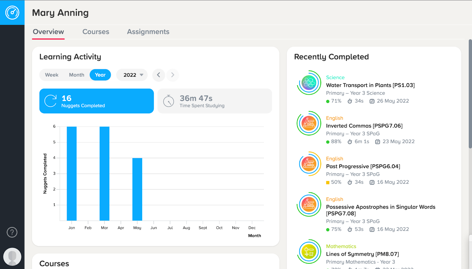Select the stopwatch icon in Time Spent Studying
This screenshot has width=472, height=269.
coord(169,101)
